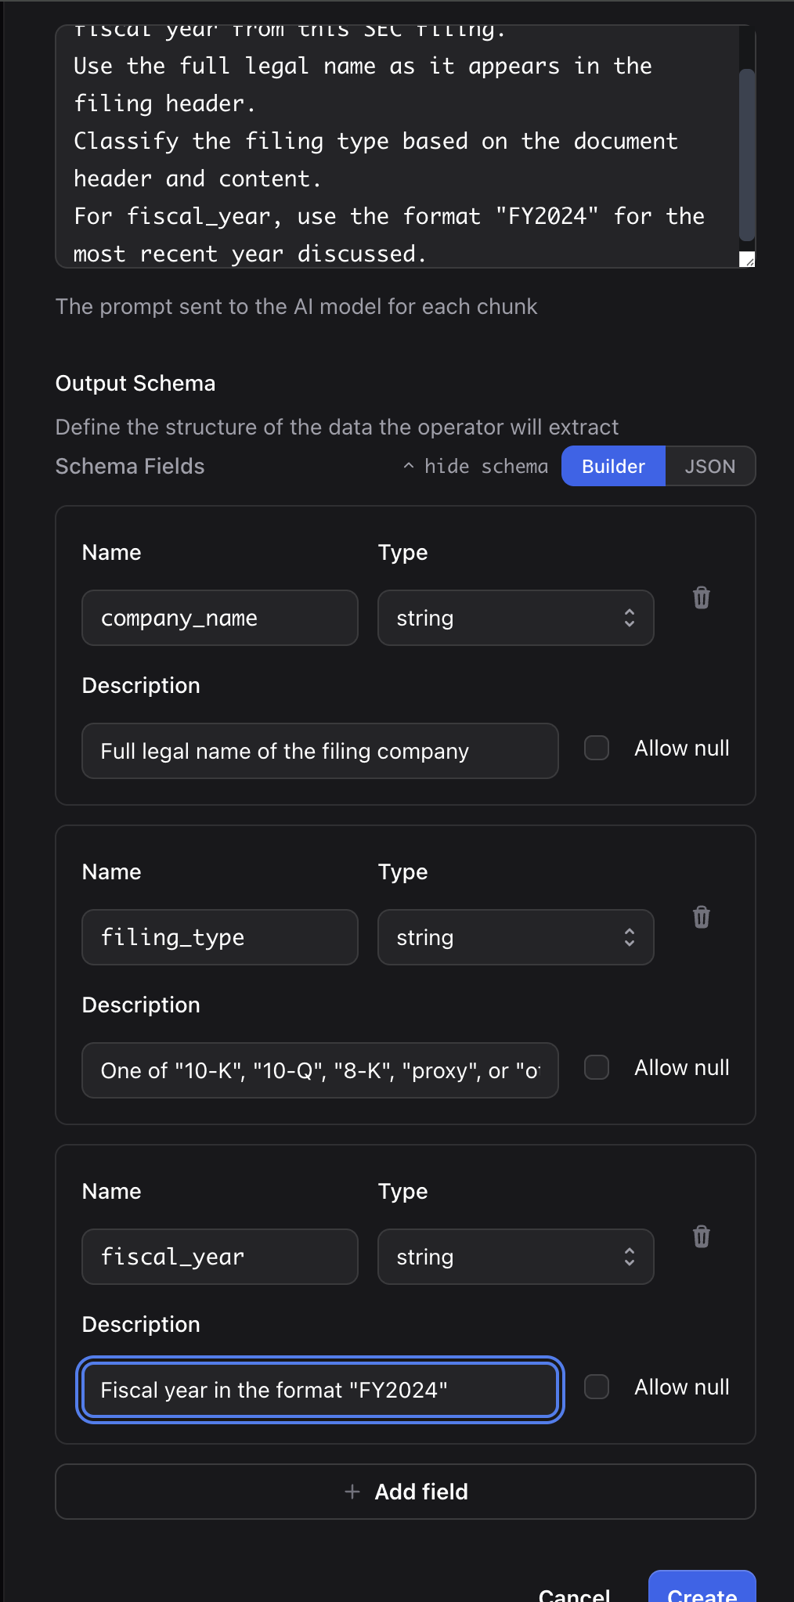This screenshot has width=794, height=1602.
Task: Click 'Define the structure of the data' text
Action: [337, 427]
